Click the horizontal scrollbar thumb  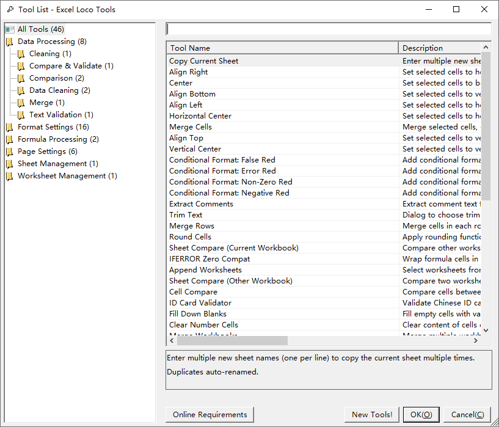(232, 341)
